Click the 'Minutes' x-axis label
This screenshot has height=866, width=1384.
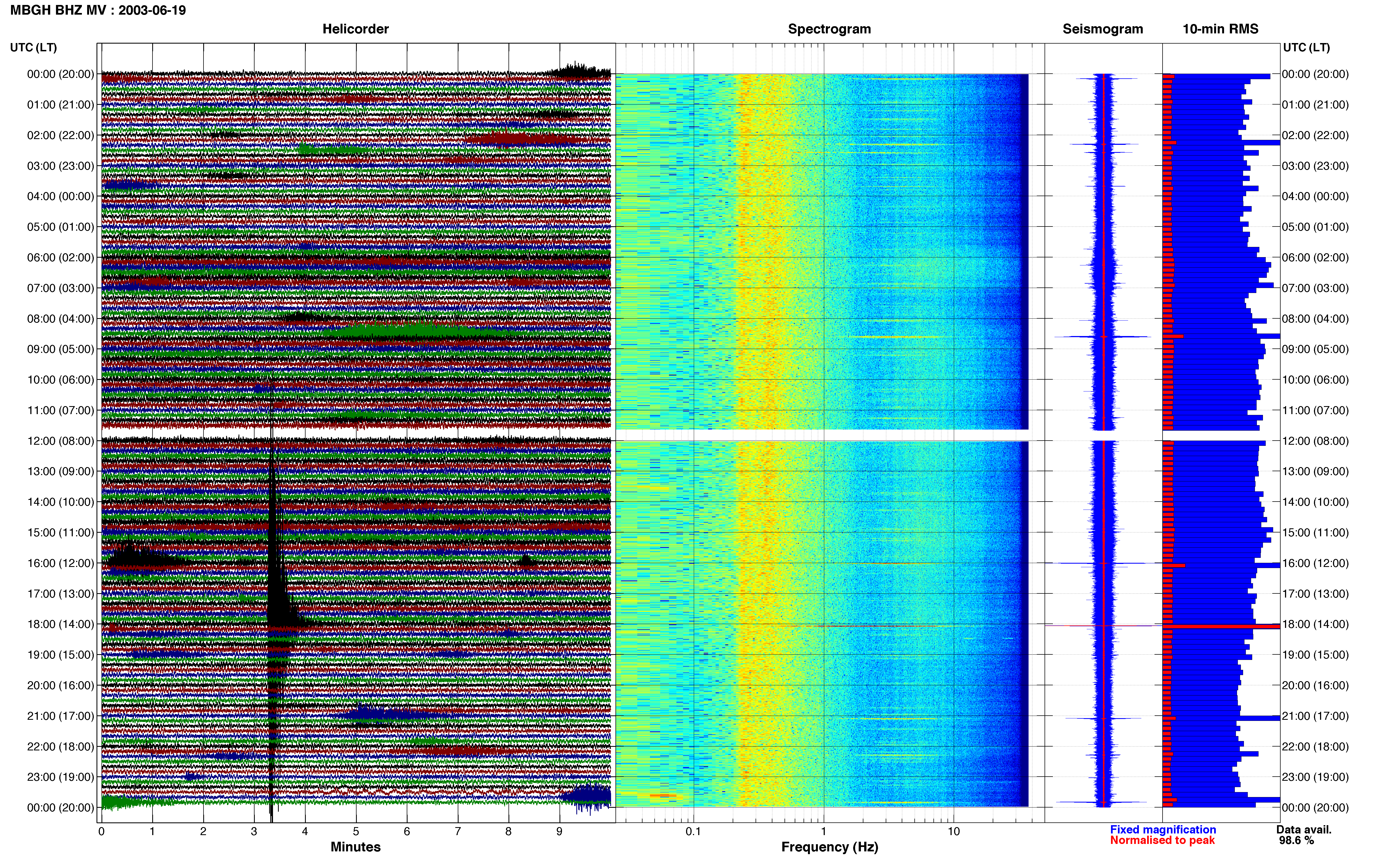(x=355, y=847)
